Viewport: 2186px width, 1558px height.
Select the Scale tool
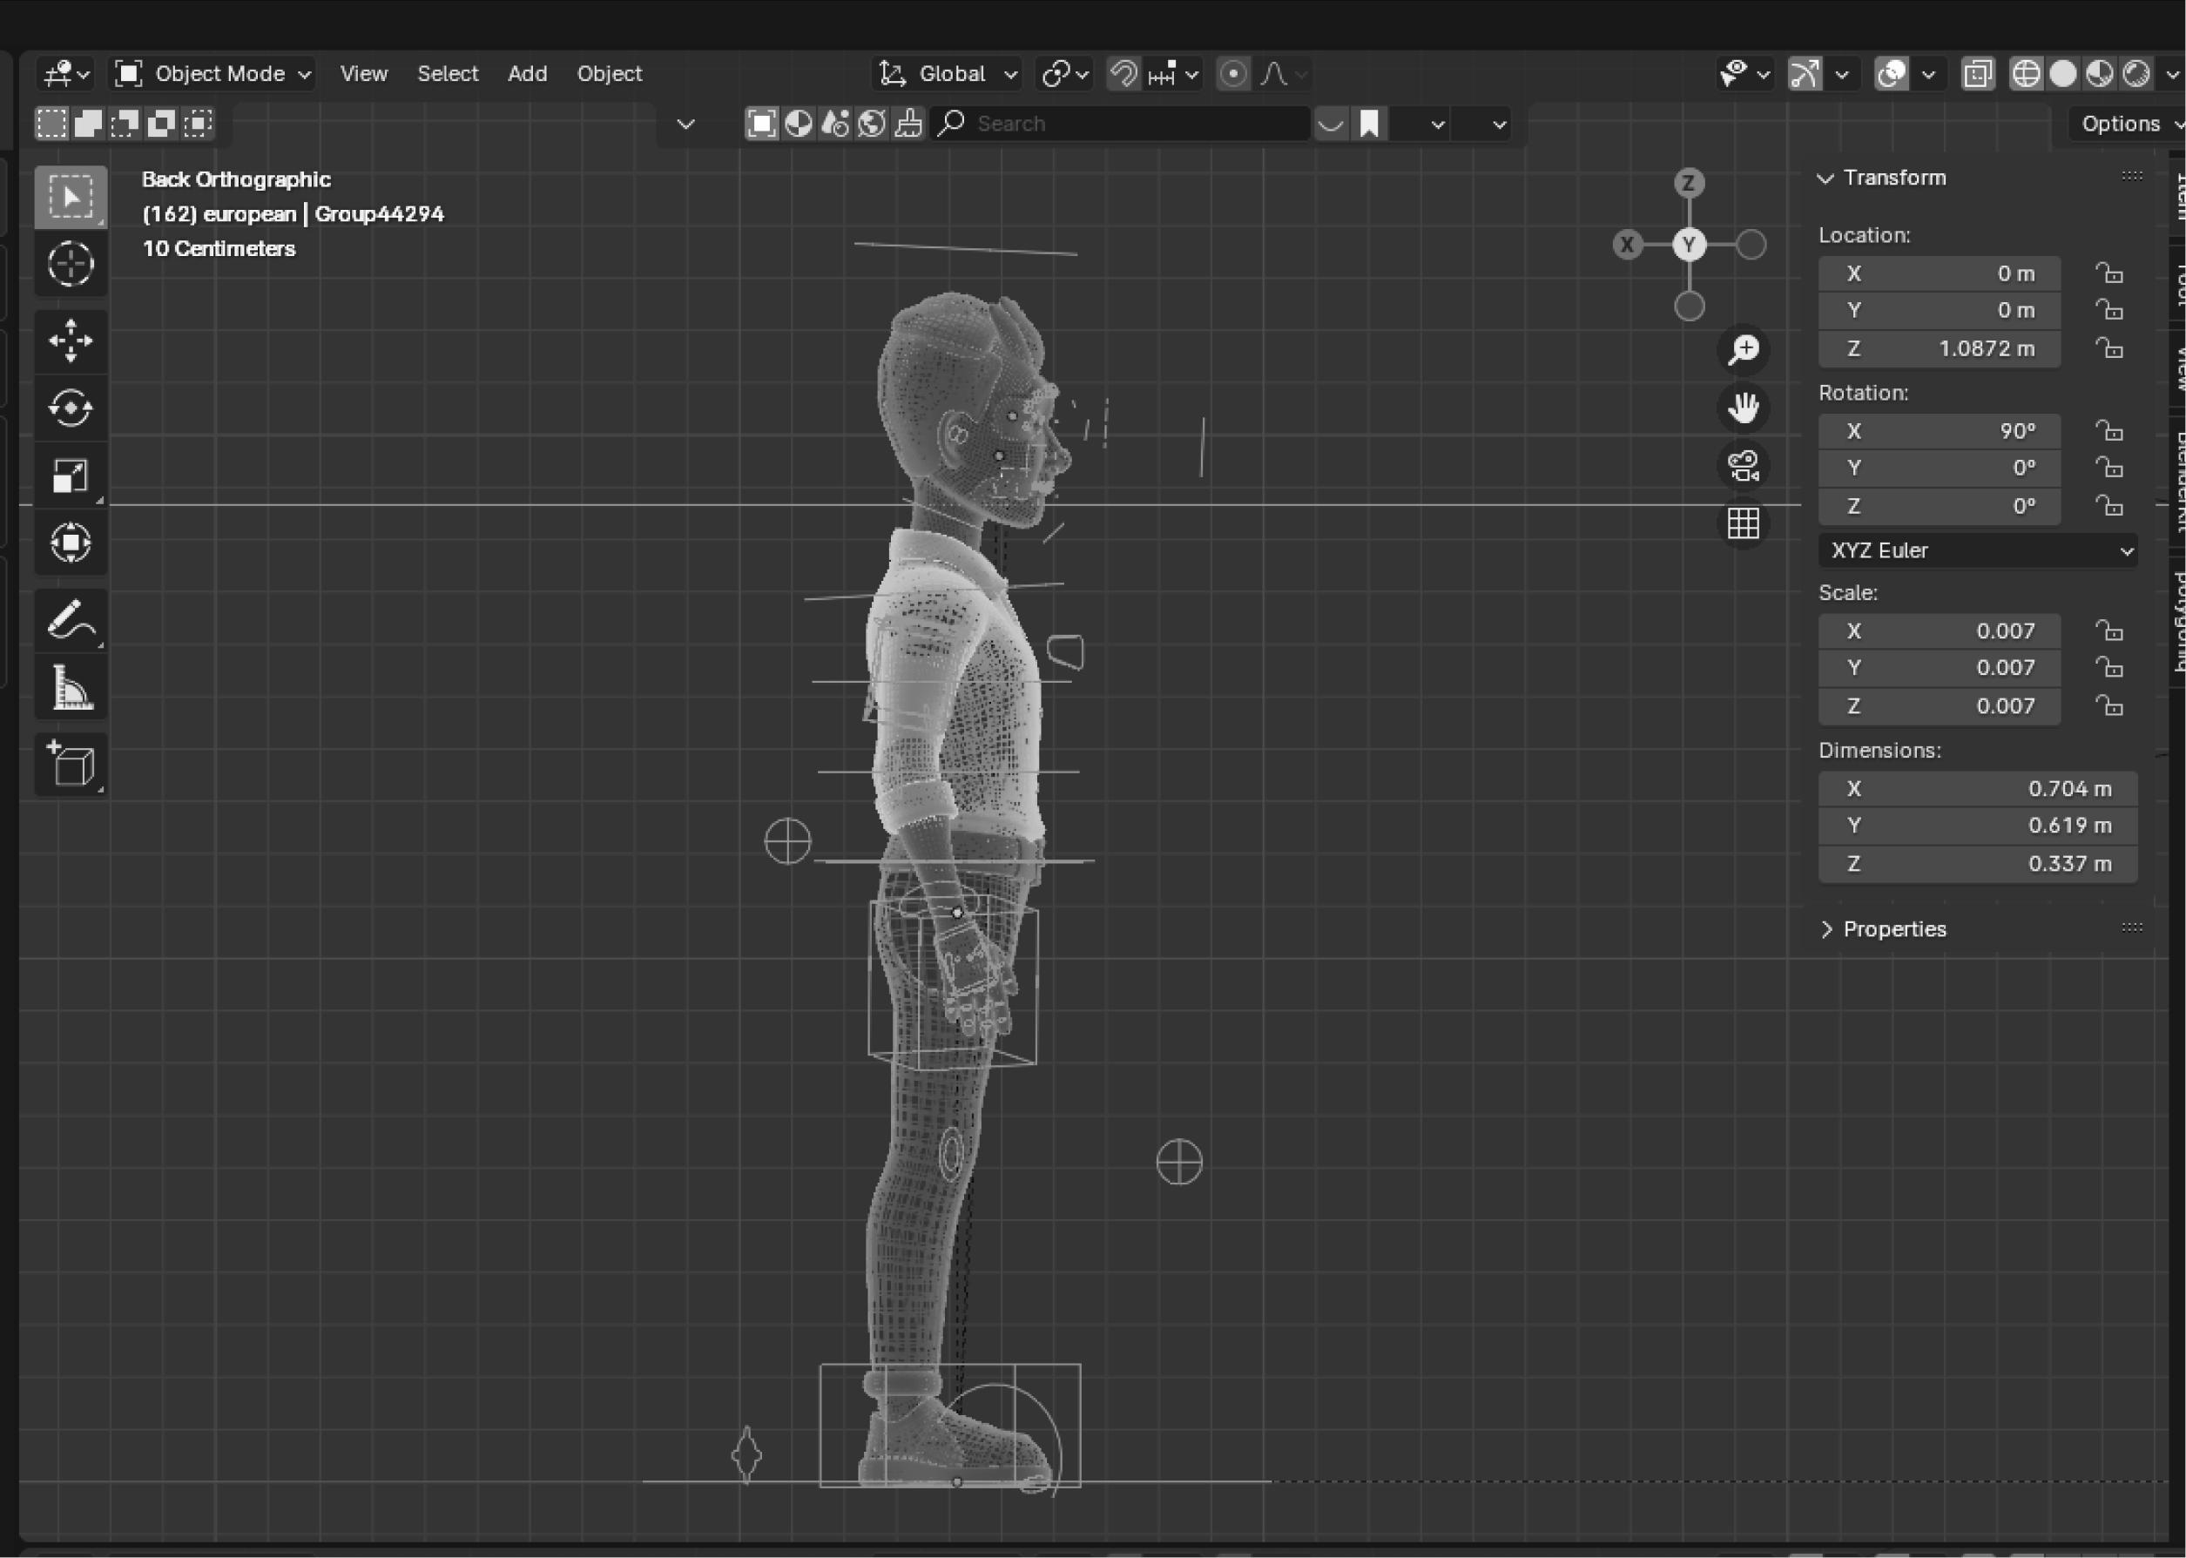click(x=70, y=475)
